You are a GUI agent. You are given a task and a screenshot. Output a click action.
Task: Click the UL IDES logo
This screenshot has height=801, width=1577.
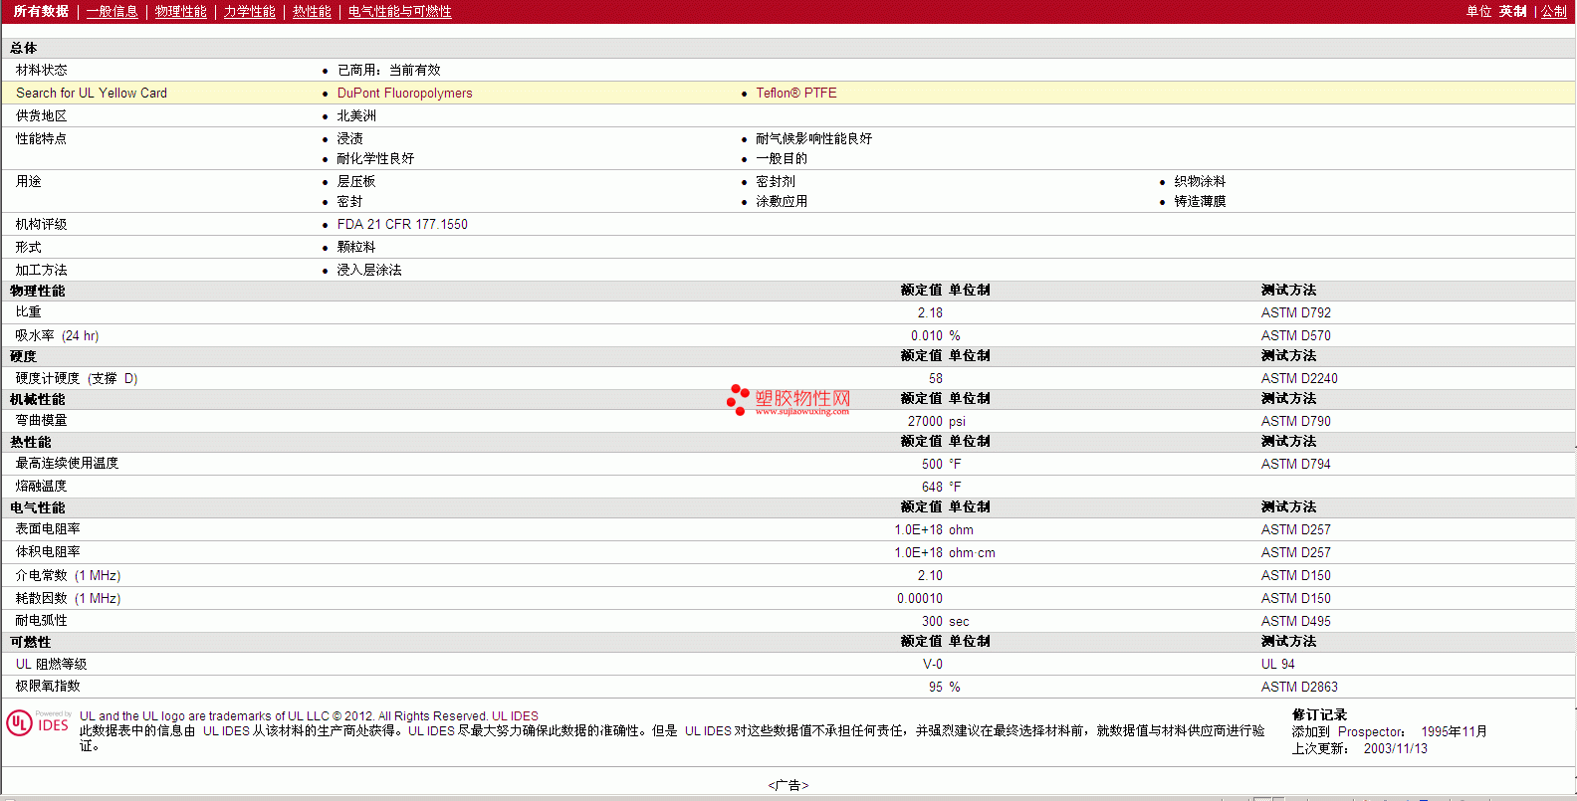coord(38,722)
